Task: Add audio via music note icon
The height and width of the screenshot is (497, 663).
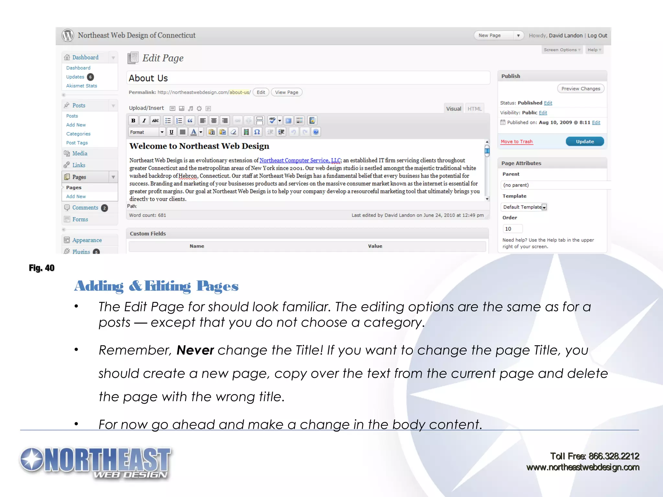Action: tap(191, 108)
